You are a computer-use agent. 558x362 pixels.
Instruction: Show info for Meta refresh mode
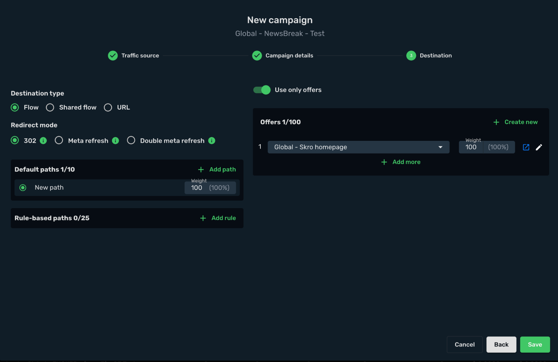coord(115,140)
